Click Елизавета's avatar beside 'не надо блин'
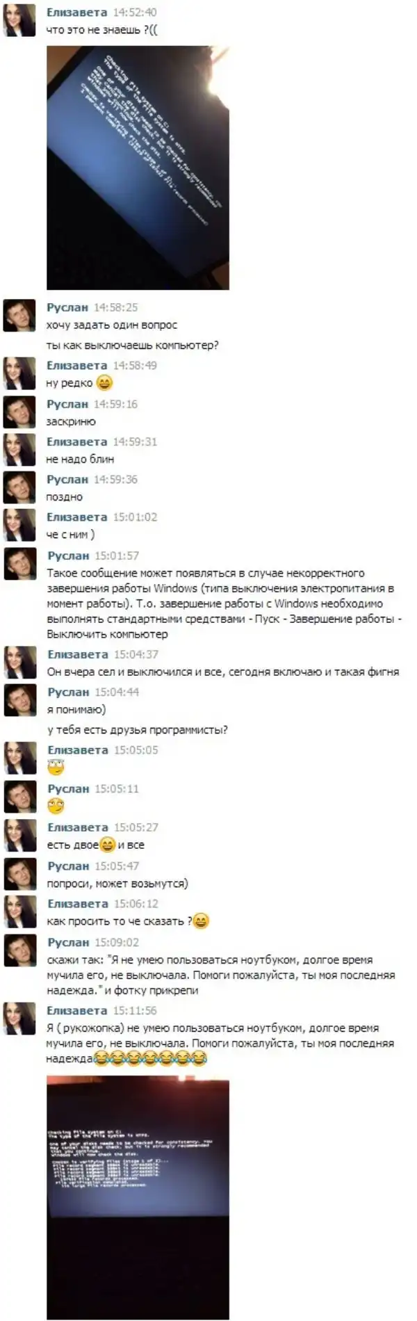Viewport: 417px width, 1321px height. [x=19, y=450]
